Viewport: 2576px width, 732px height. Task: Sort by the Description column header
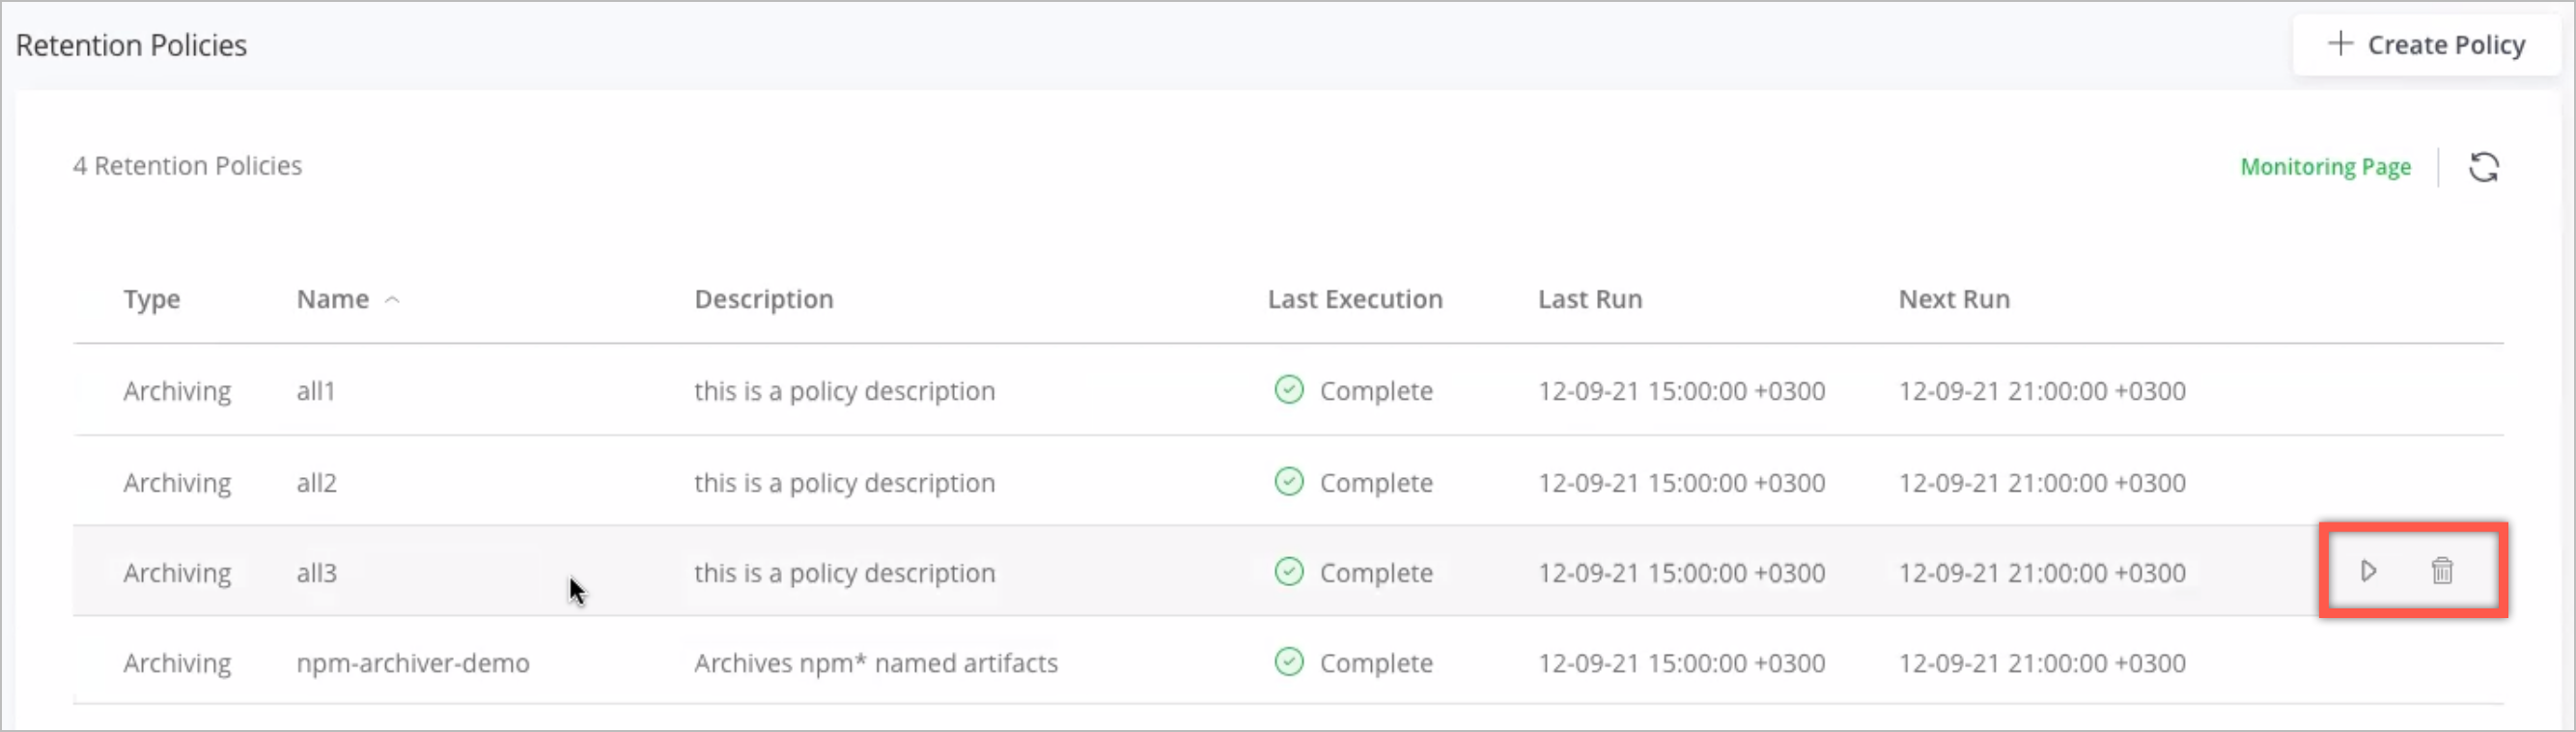tap(764, 299)
